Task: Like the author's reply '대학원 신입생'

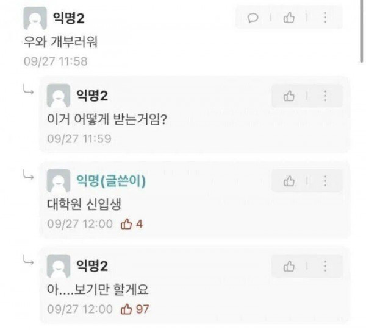Action: (289, 181)
